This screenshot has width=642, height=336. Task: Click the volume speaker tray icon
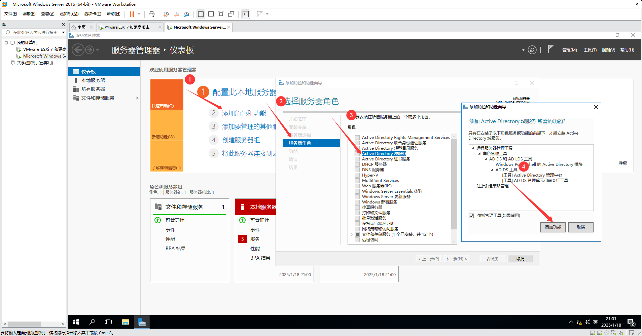[587, 322]
